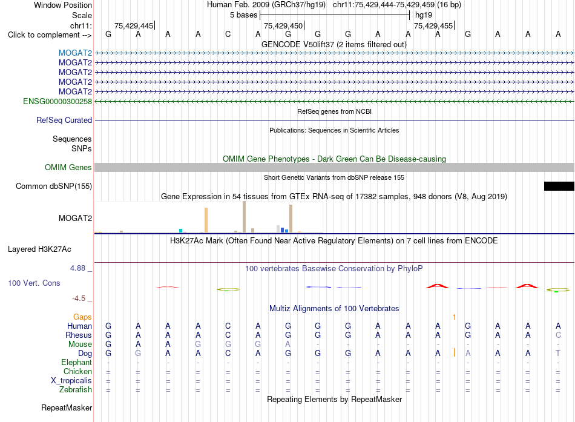Select the light-blue highlighted MOGAT2 transcript label
The image size is (575, 422).
(x=75, y=53)
